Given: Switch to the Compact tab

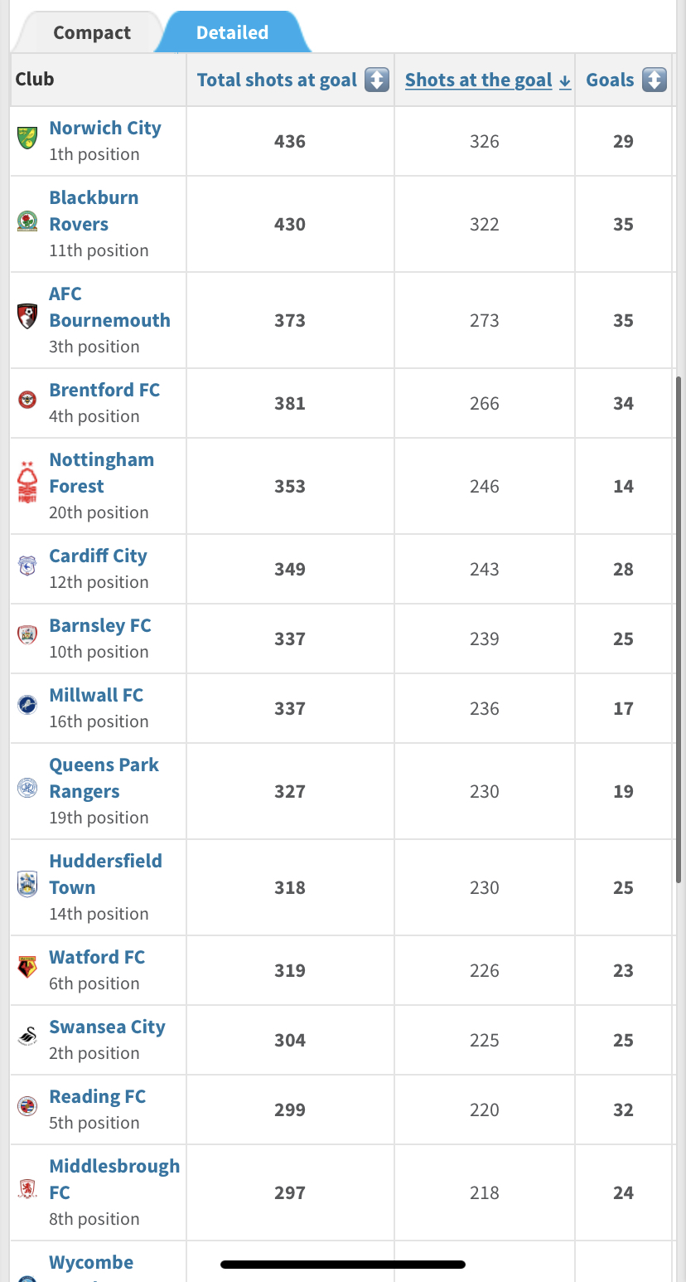Looking at the screenshot, I should click(92, 32).
